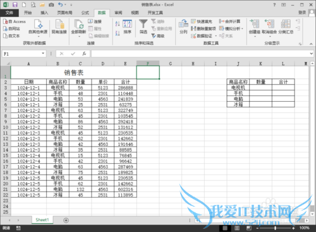
Task: Collapse the ribbon with the up chevron
Action: (311, 44)
